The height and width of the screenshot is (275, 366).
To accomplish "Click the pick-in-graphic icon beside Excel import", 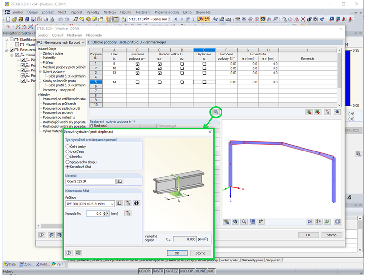I will [327, 112].
